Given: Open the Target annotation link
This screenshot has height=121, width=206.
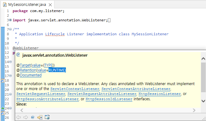Looking at the screenshot, I should (x=25, y=65).
